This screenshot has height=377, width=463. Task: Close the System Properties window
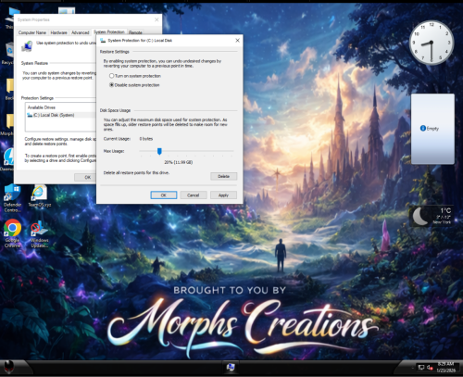(156, 19)
